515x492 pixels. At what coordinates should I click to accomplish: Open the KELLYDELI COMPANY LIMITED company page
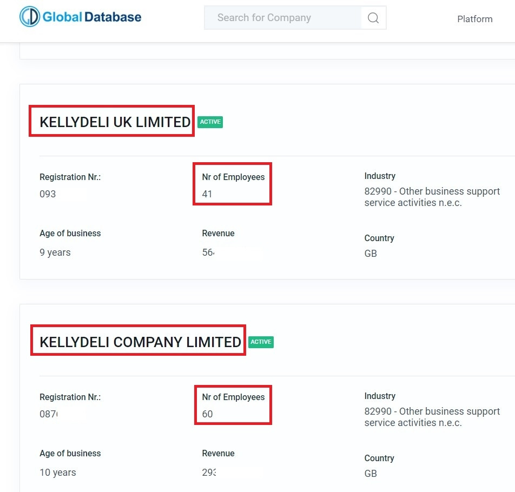tap(140, 342)
